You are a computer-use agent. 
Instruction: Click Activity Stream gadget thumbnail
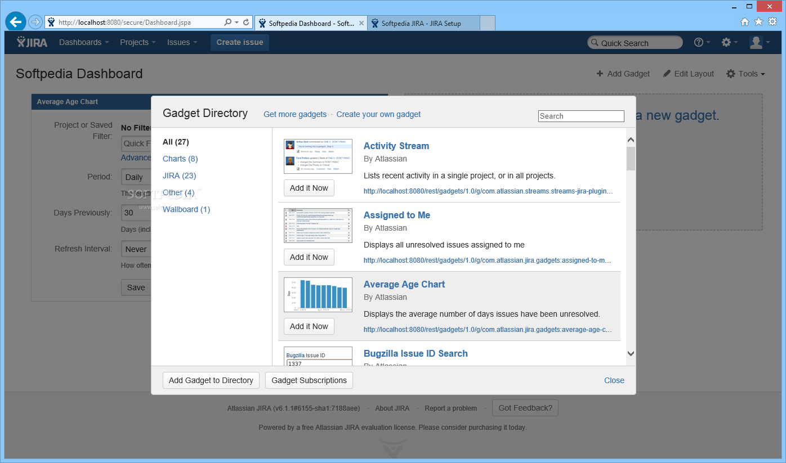[318, 156]
